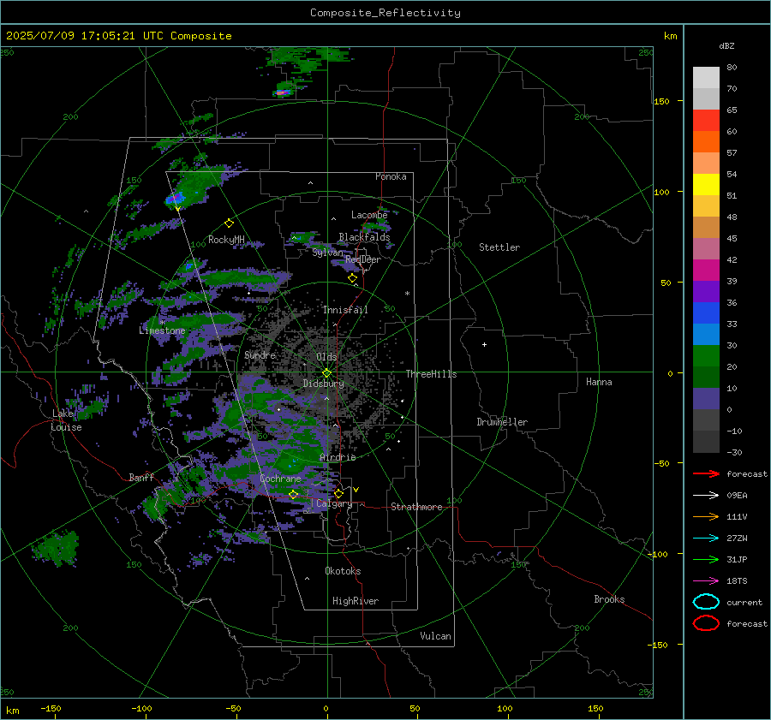Click the white plus marker west of Hanna
Image resolution: width=771 pixels, height=720 pixels.
(x=484, y=344)
